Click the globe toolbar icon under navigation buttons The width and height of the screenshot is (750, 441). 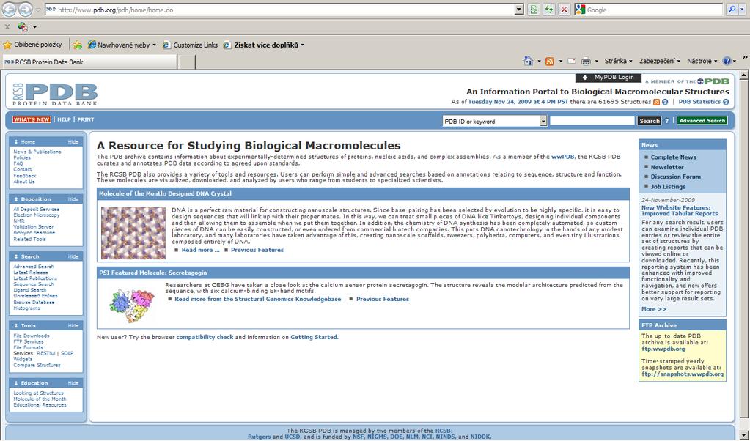[22, 27]
